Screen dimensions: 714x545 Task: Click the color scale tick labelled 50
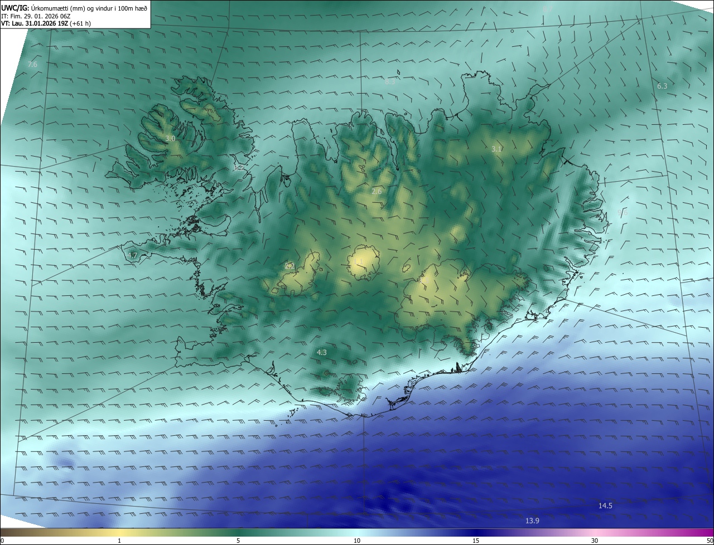coord(710,541)
